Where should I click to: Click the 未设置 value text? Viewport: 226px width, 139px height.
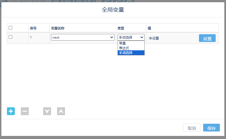(x=154, y=38)
